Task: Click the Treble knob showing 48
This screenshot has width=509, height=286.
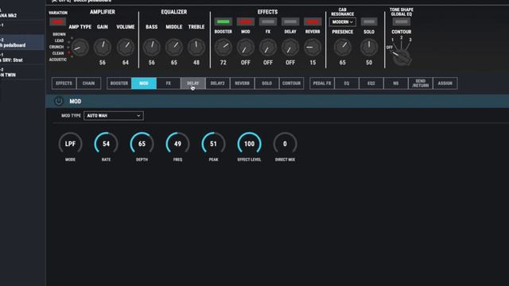Action: 196,48
